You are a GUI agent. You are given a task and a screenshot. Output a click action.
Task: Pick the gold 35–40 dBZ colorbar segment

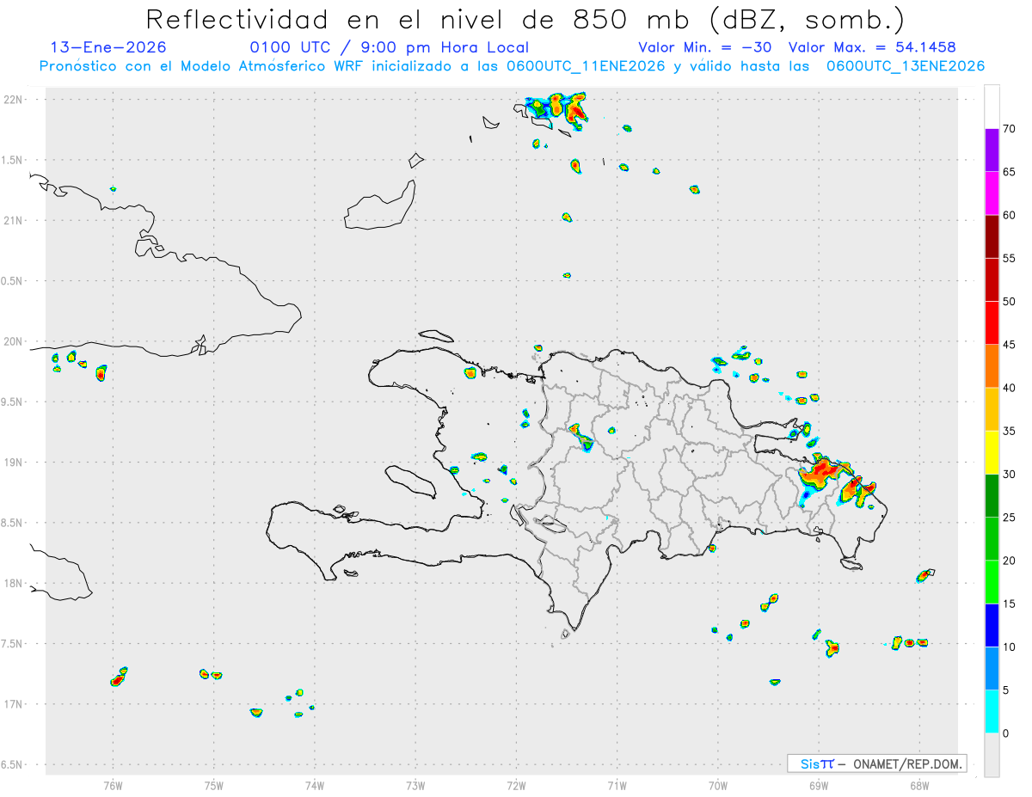992,409
